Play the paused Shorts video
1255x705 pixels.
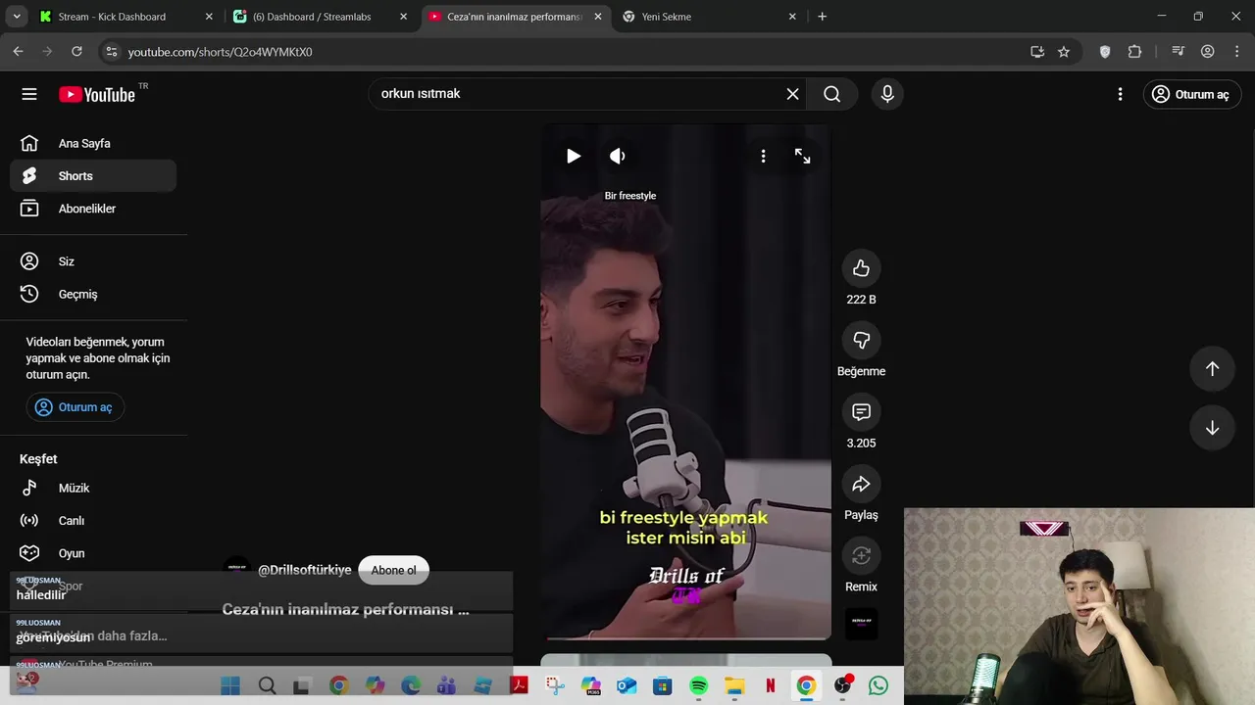pos(574,156)
